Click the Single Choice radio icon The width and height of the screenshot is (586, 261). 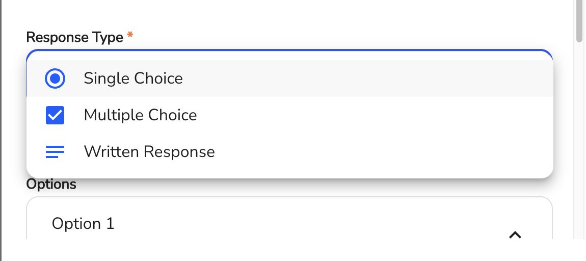click(x=55, y=79)
